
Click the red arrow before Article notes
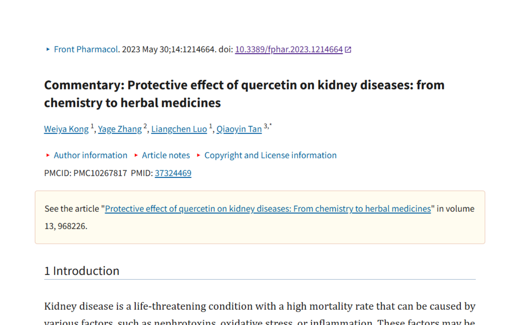[x=135, y=155]
